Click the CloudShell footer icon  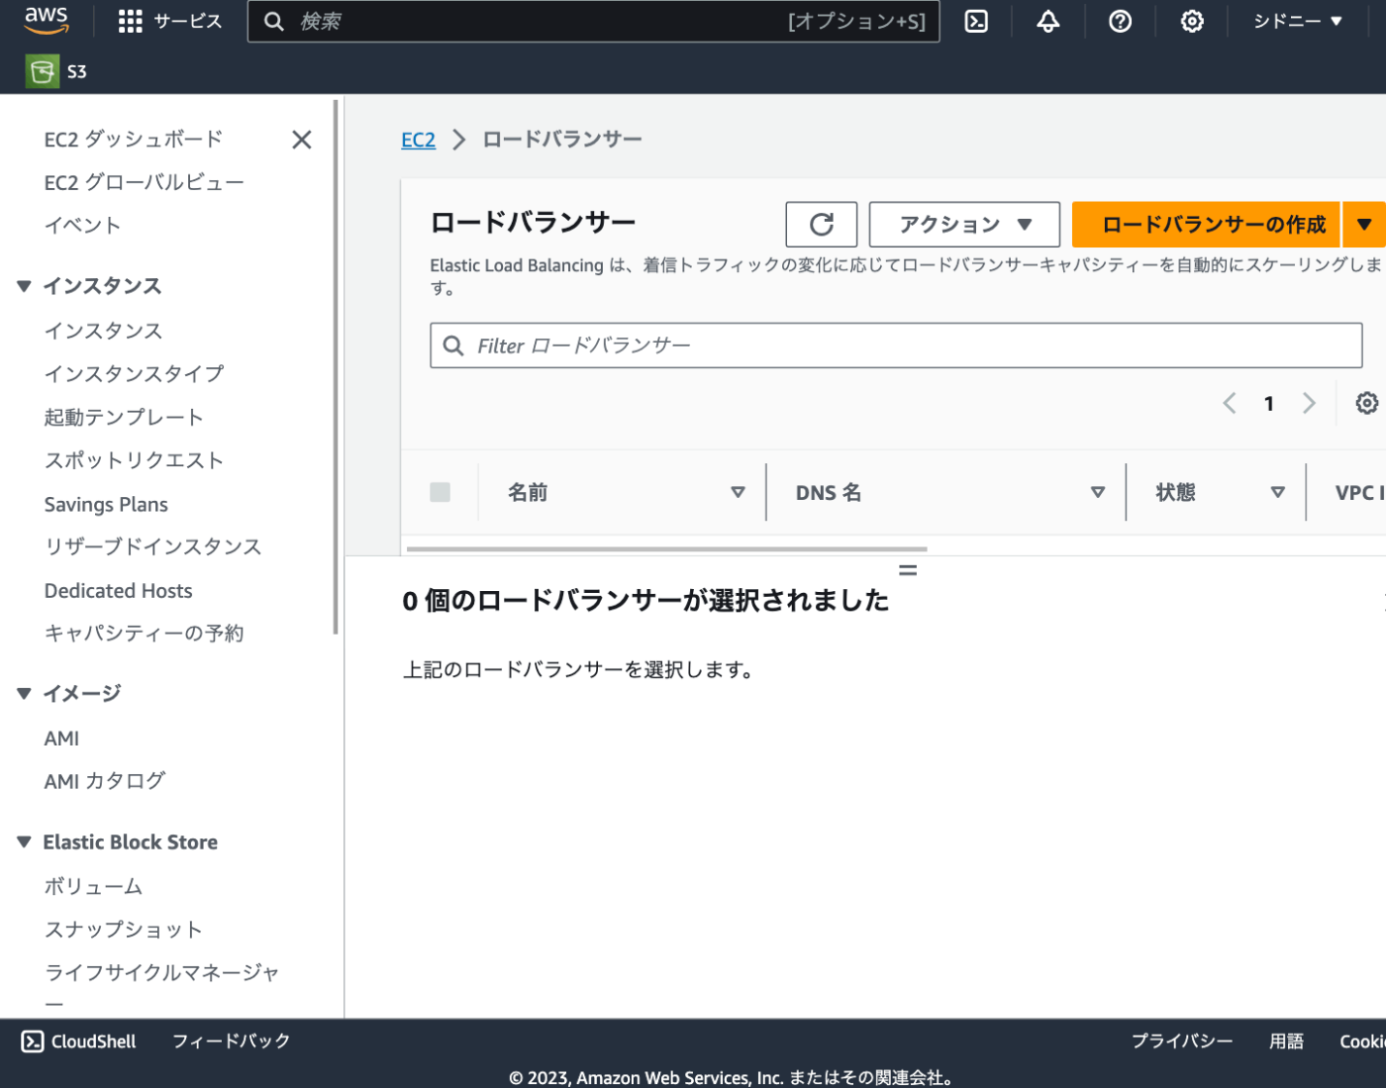(33, 1041)
